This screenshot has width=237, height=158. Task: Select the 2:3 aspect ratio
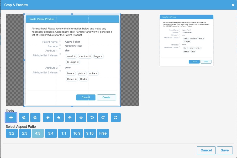(24, 133)
